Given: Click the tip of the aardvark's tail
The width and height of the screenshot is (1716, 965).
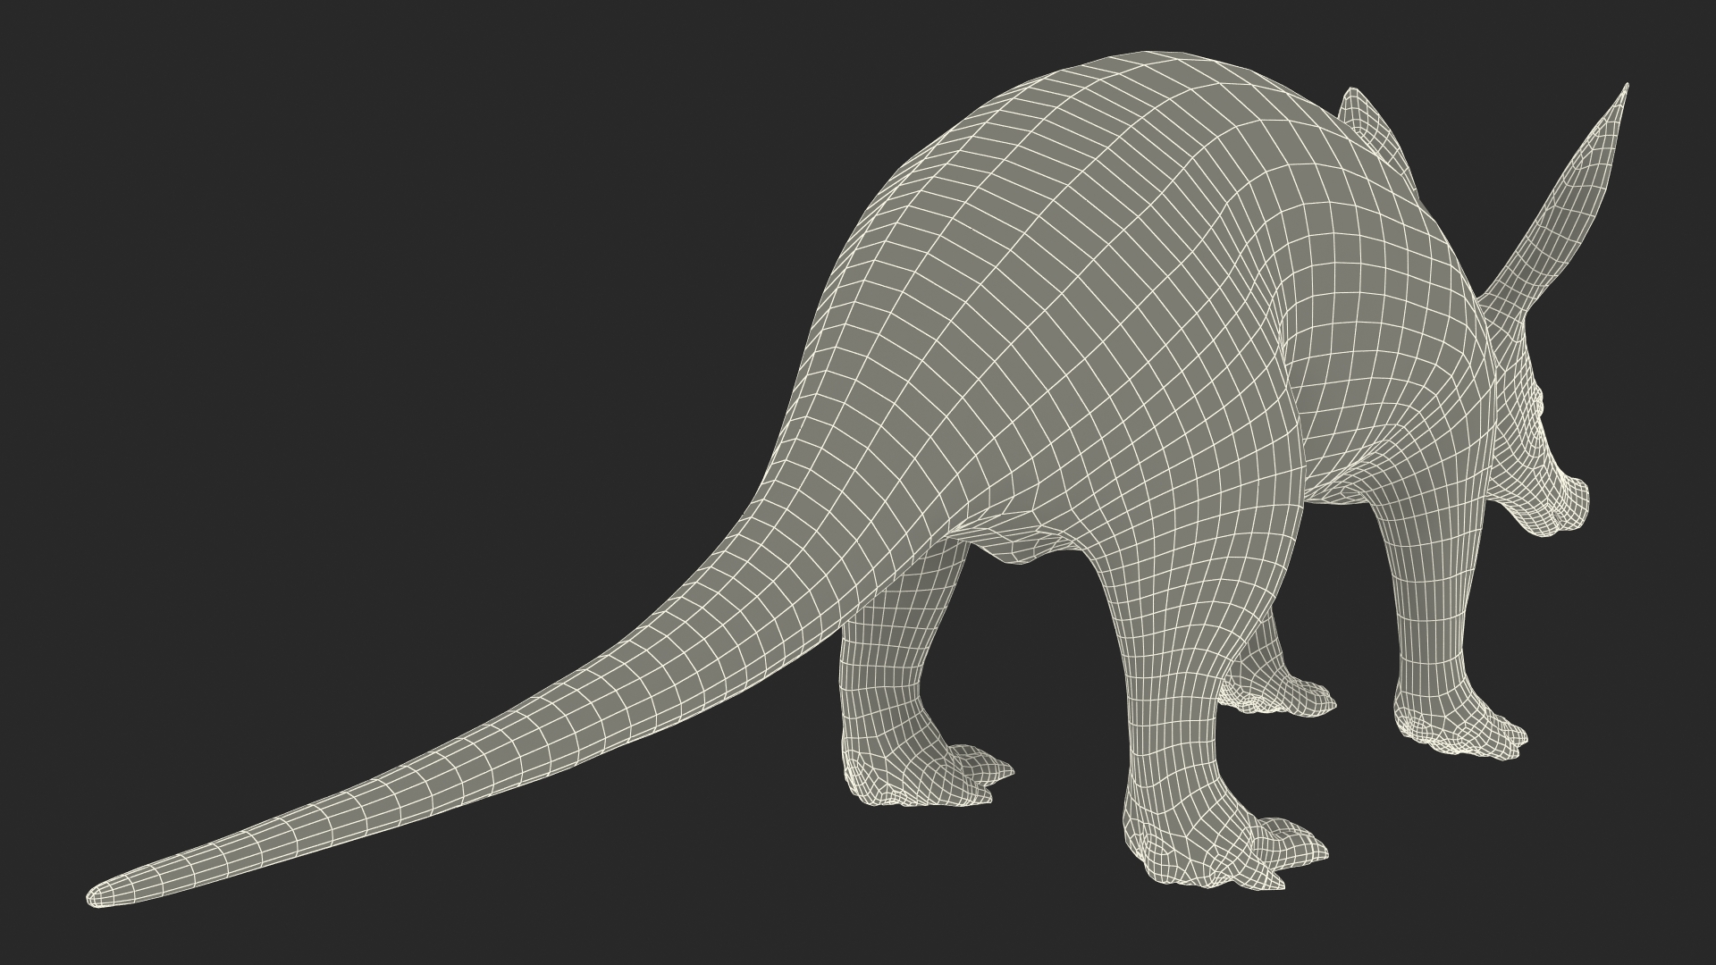Looking at the screenshot, I should pos(97,894).
